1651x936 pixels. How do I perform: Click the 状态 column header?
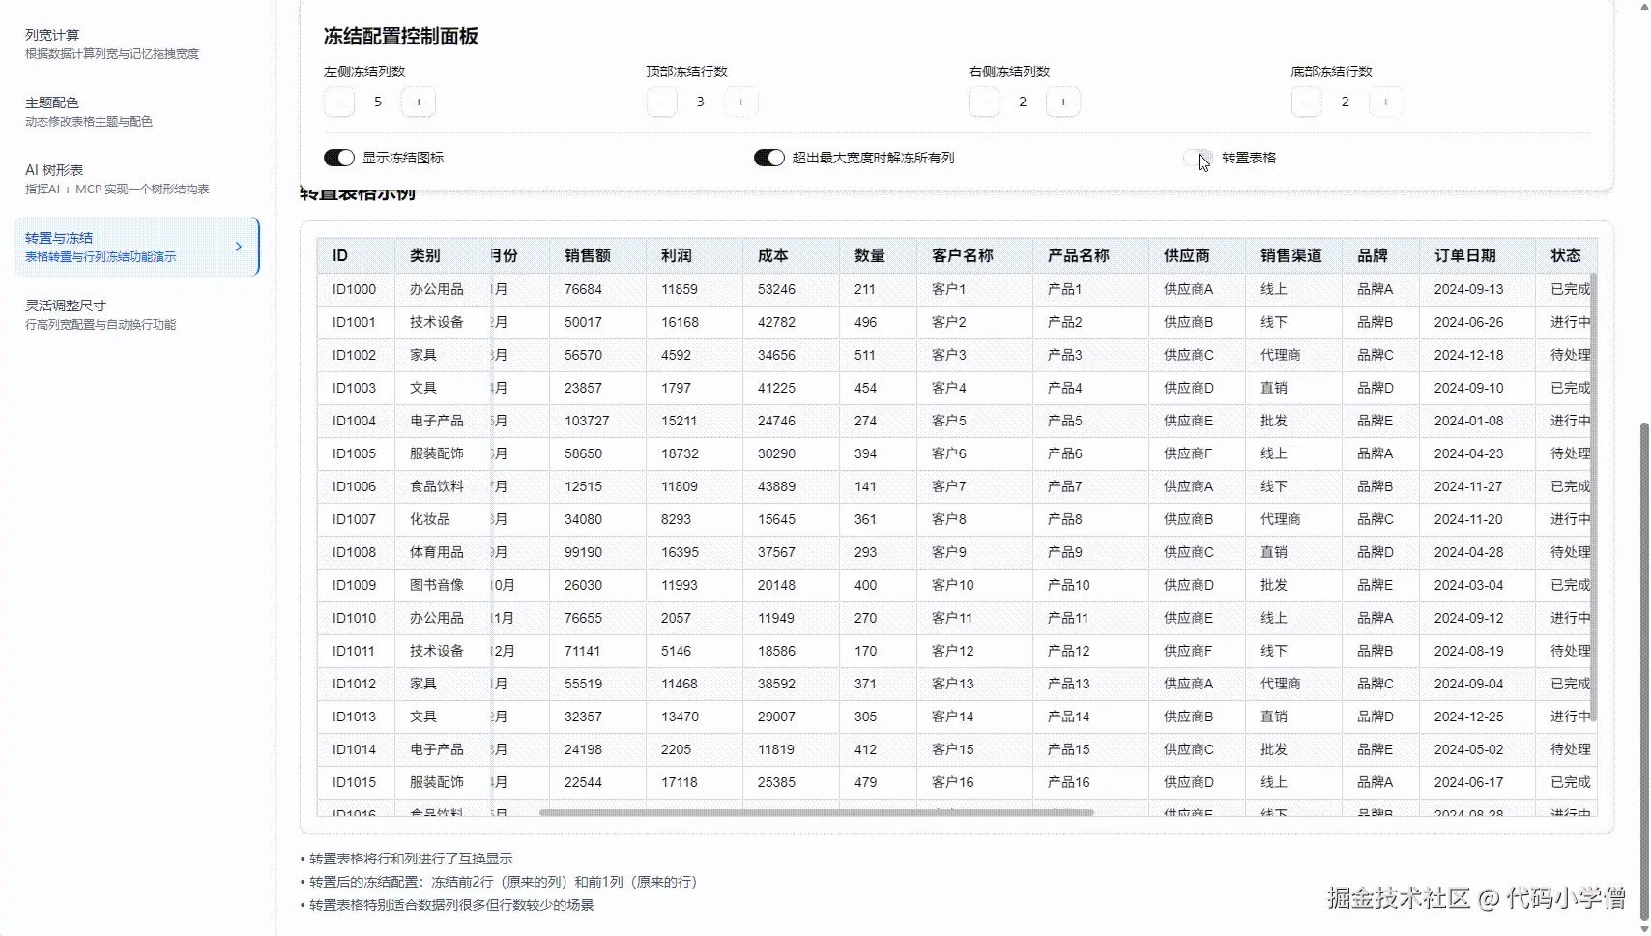pos(1566,255)
